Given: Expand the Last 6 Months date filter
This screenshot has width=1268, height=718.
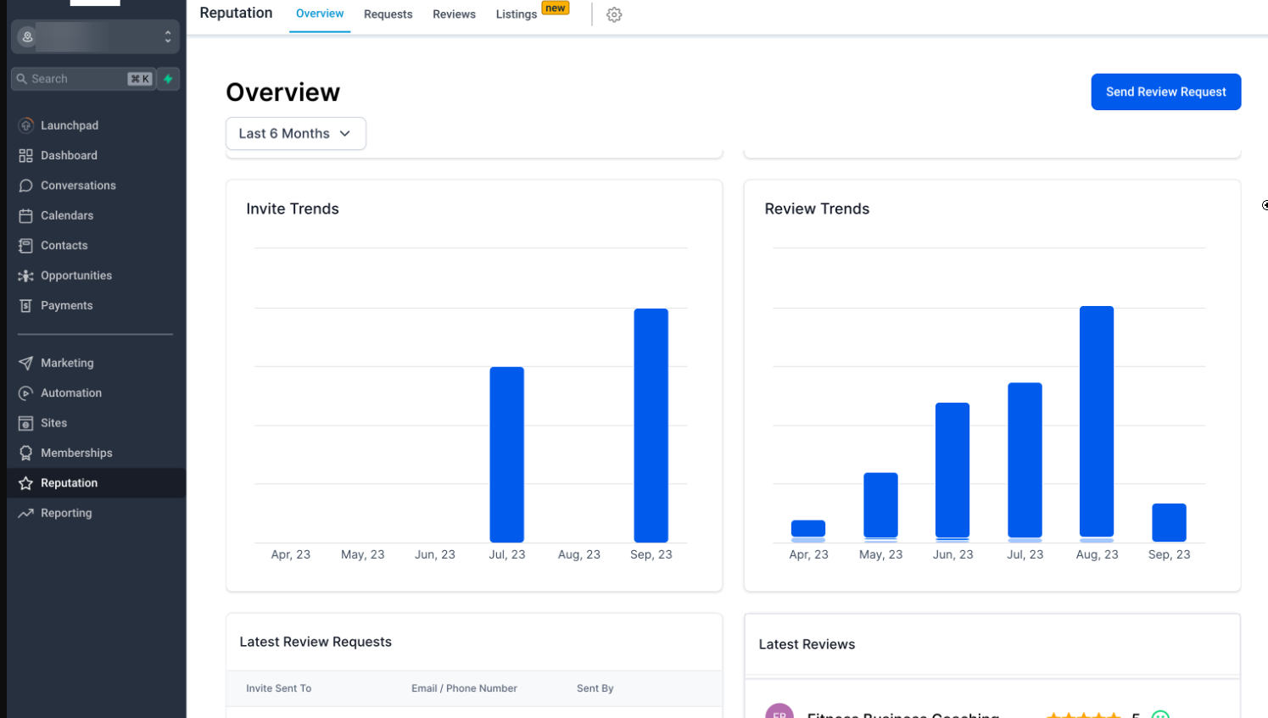Looking at the screenshot, I should point(295,133).
